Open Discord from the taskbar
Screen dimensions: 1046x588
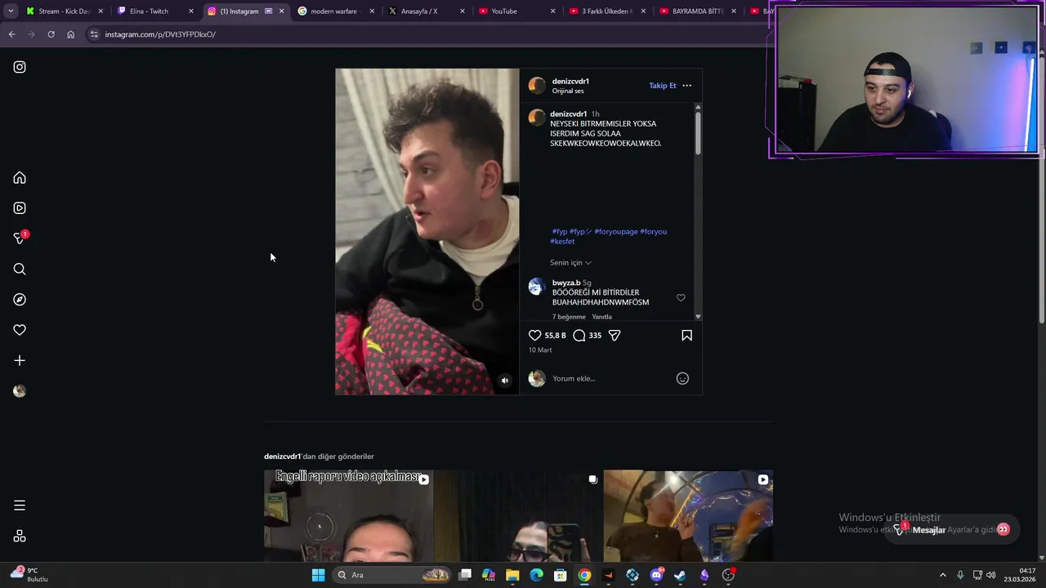coord(656,575)
